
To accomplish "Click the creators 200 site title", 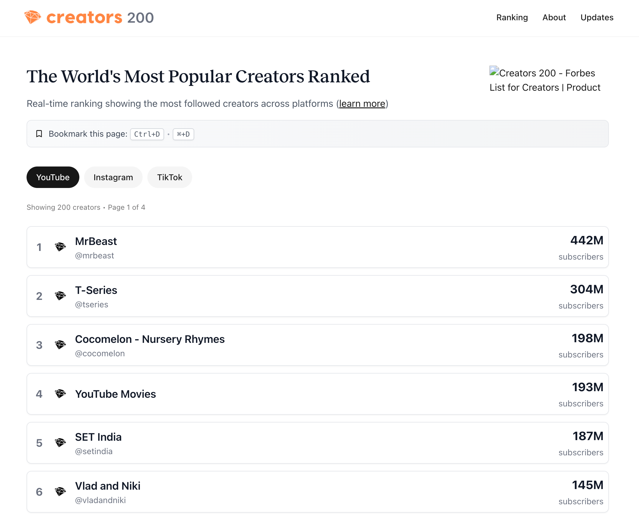I will coord(100,18).
